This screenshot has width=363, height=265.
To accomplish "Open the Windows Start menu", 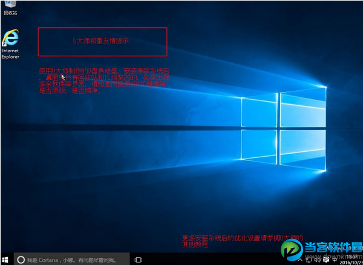I will point(5,260).
